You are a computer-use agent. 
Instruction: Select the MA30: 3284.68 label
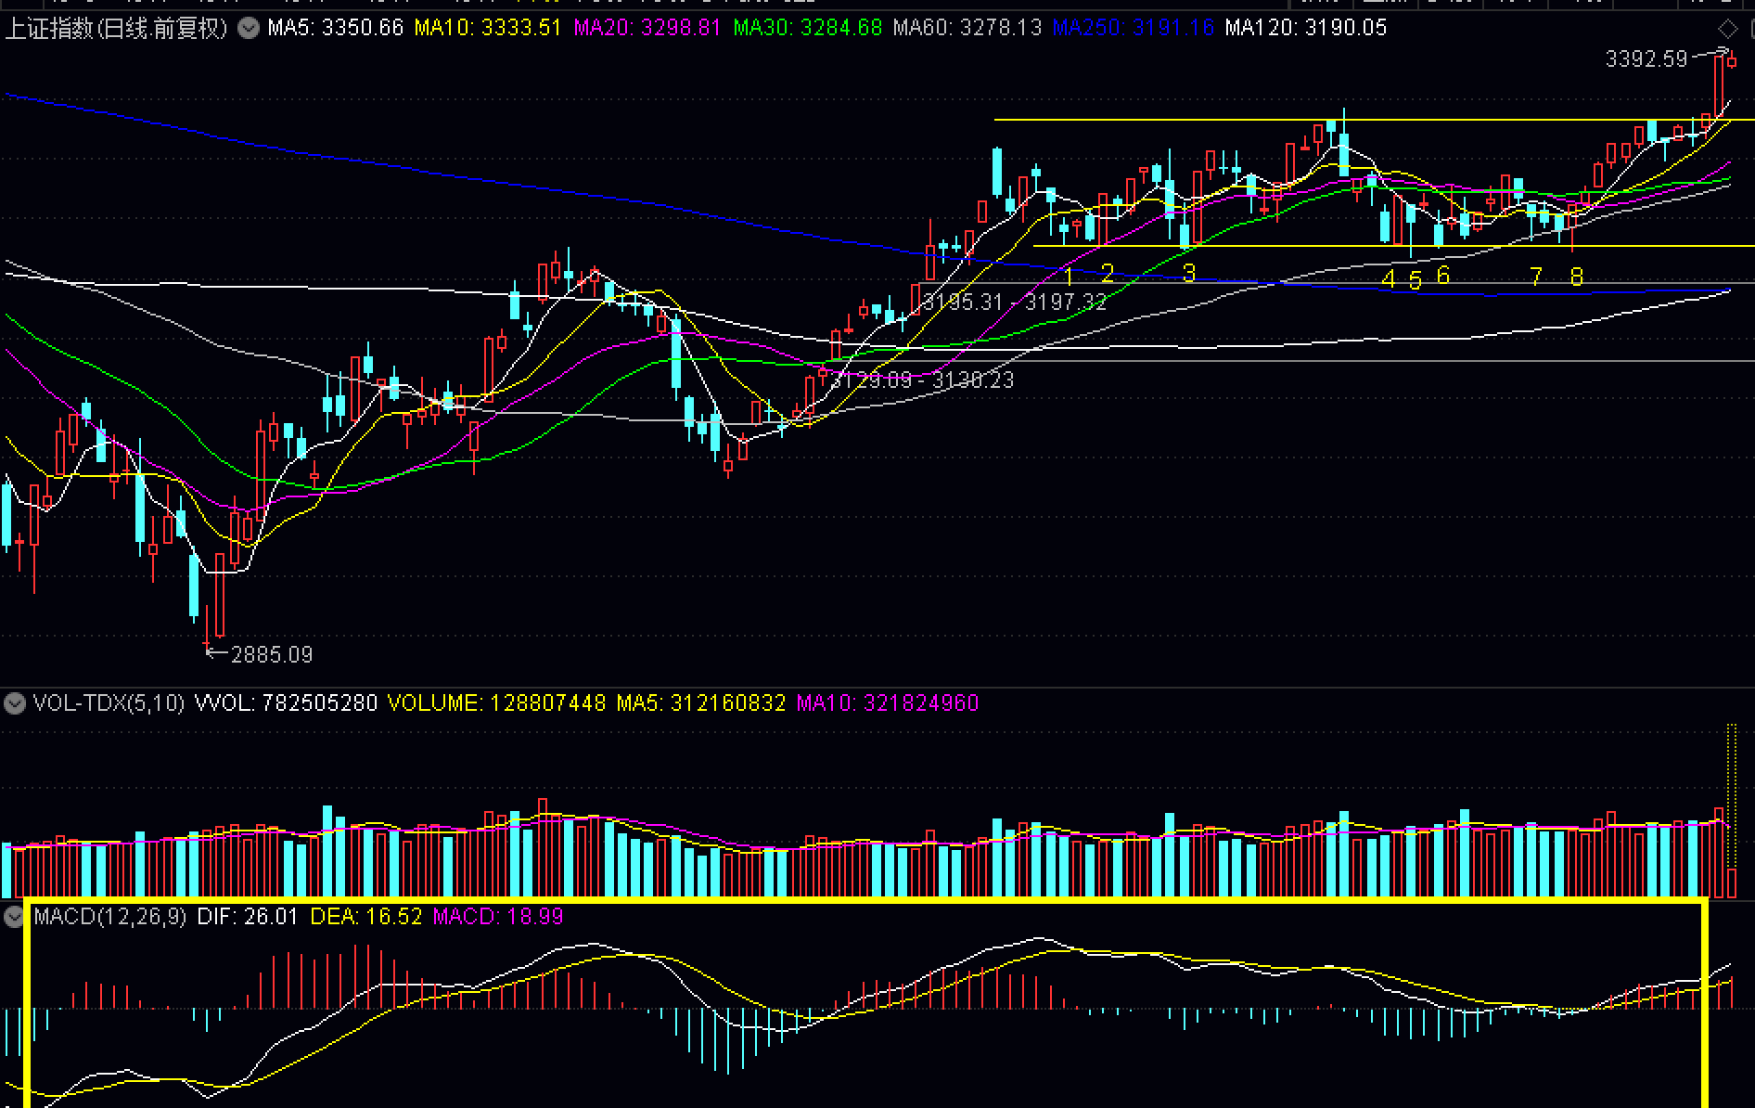pos(807,28)
